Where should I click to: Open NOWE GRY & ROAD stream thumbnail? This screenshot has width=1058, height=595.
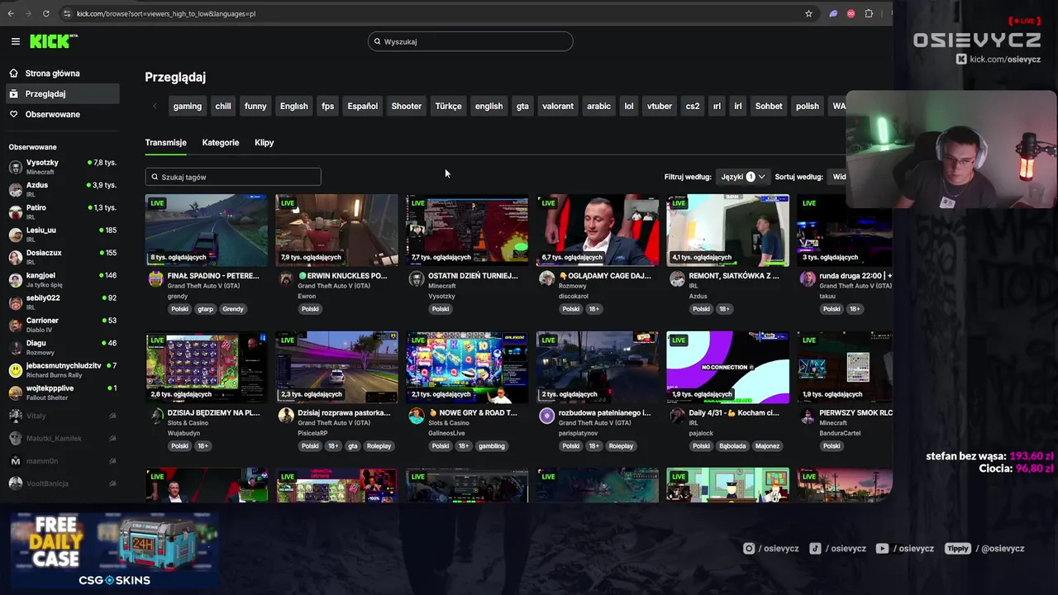tap(467, 367)
